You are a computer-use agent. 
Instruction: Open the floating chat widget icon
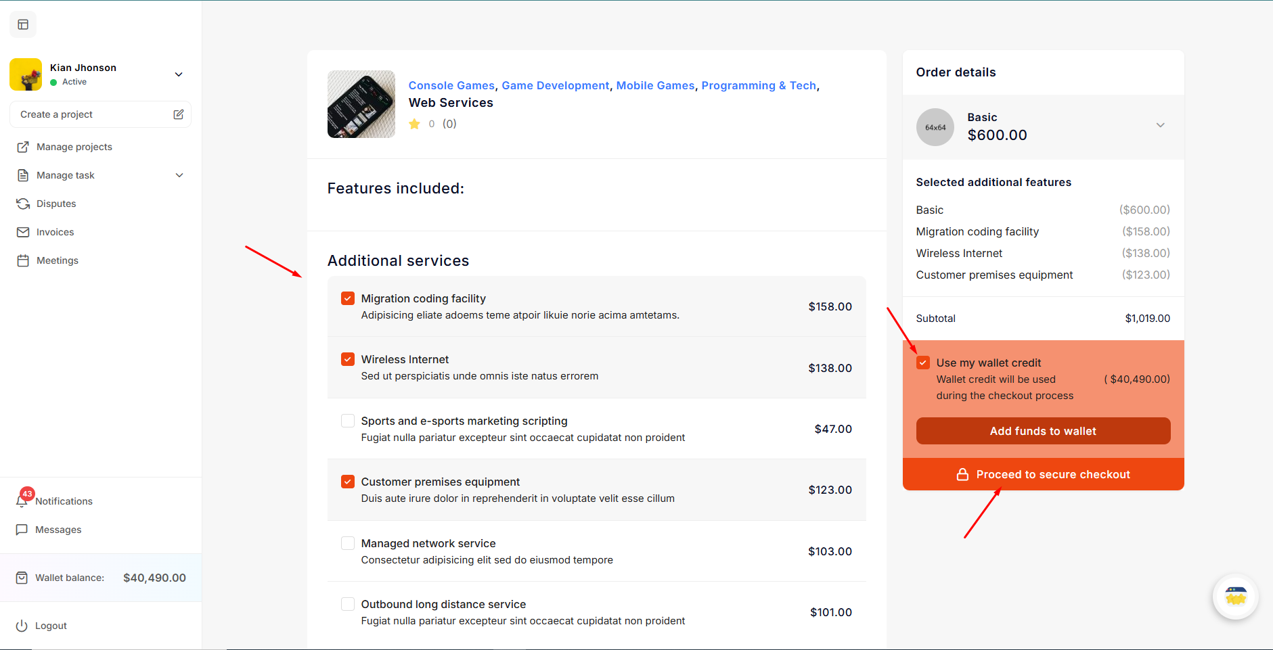click(1235, 597)
